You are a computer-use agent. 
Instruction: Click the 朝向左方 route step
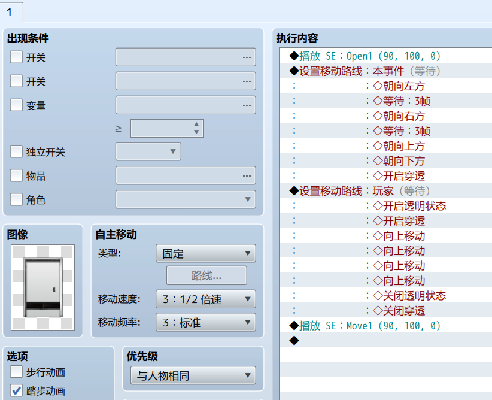click(x=386, y=86)
